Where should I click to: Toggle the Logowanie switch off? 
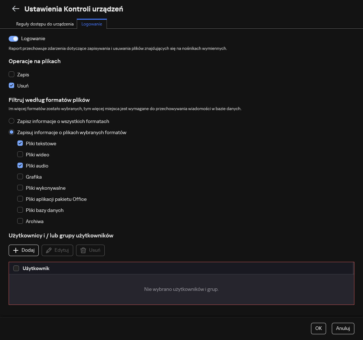(14, 38)
